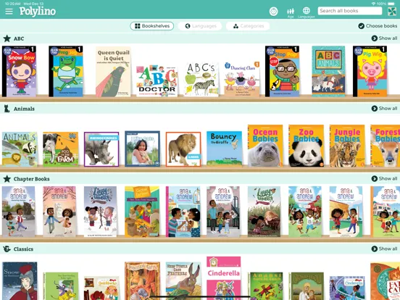The width and height of the screenshot is (400, 300).
Task: Select the Bookshelves view toggle
Action: pos(151,26)
